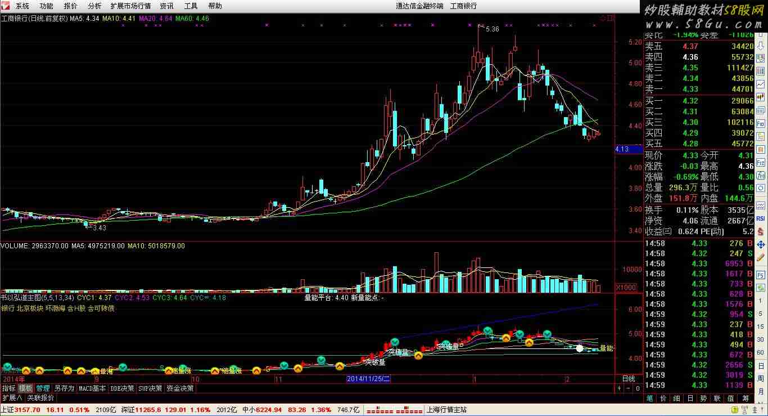Switch to the 筹 chip tab
This screenshot has height=416, width=768.
(744, 399)
